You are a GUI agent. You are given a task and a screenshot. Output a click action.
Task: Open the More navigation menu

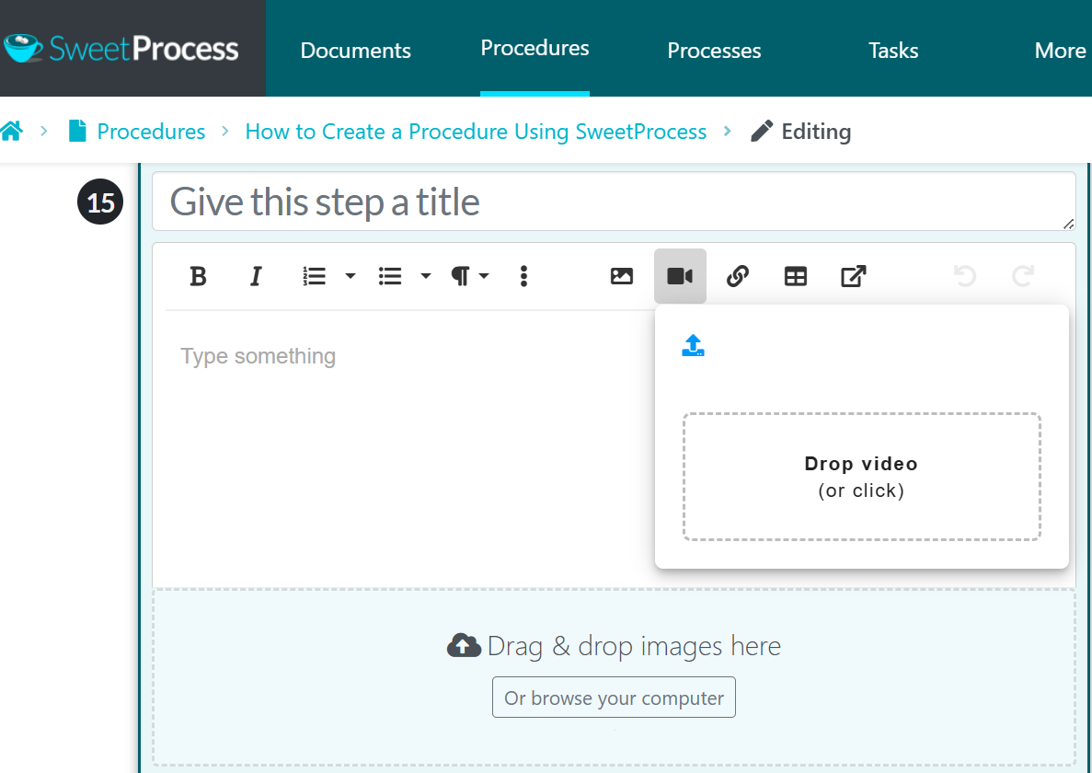pyautogui.click(x=1060, y=51)
